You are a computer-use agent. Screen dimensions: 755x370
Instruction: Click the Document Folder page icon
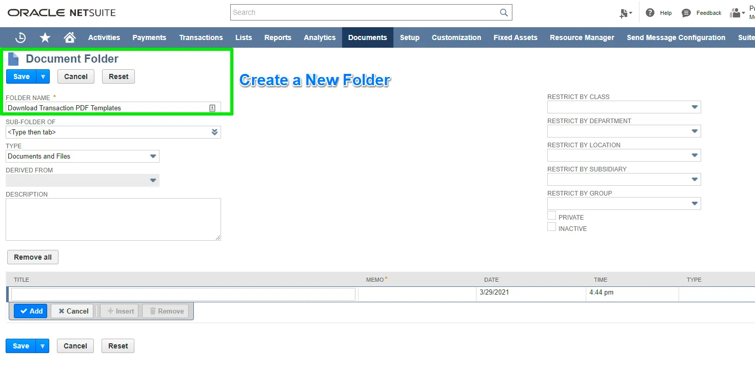(x=13, y=59)
